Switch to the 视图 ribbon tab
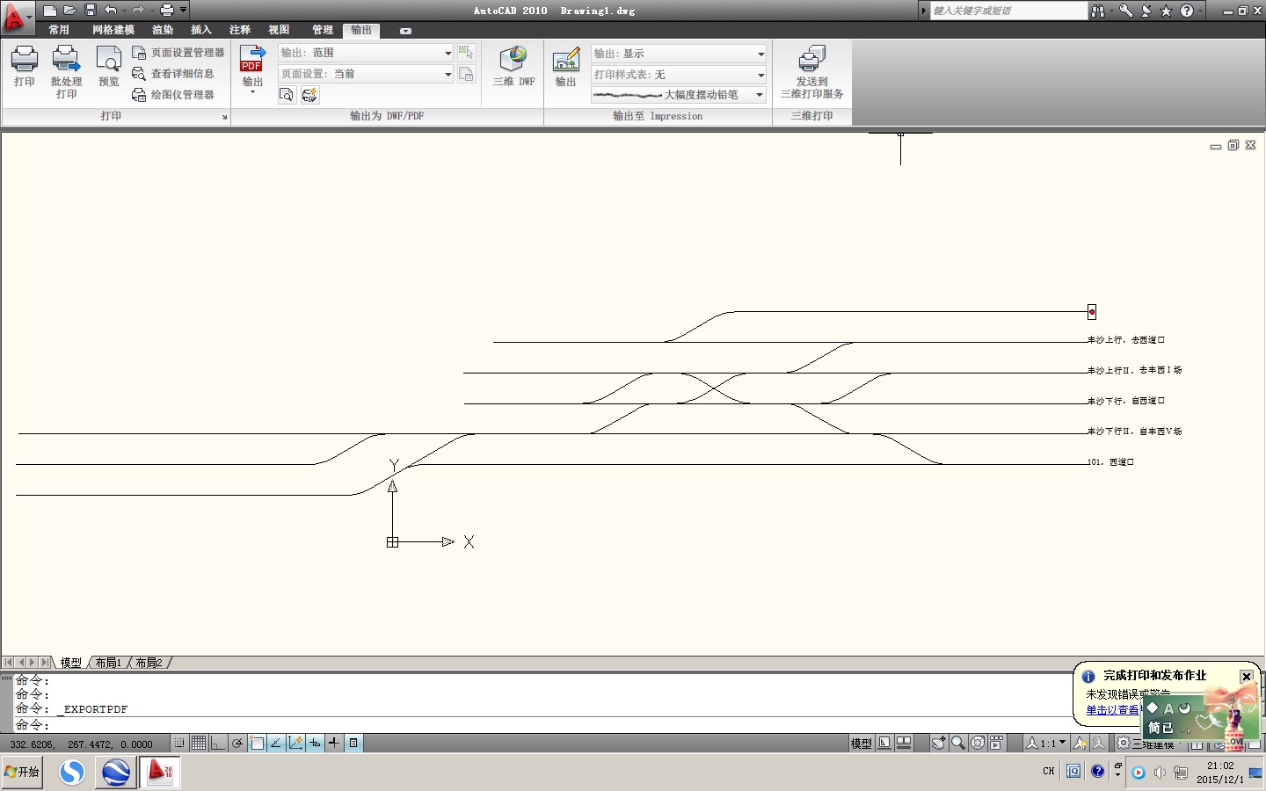1266x791 pixels. click(279, 30)
